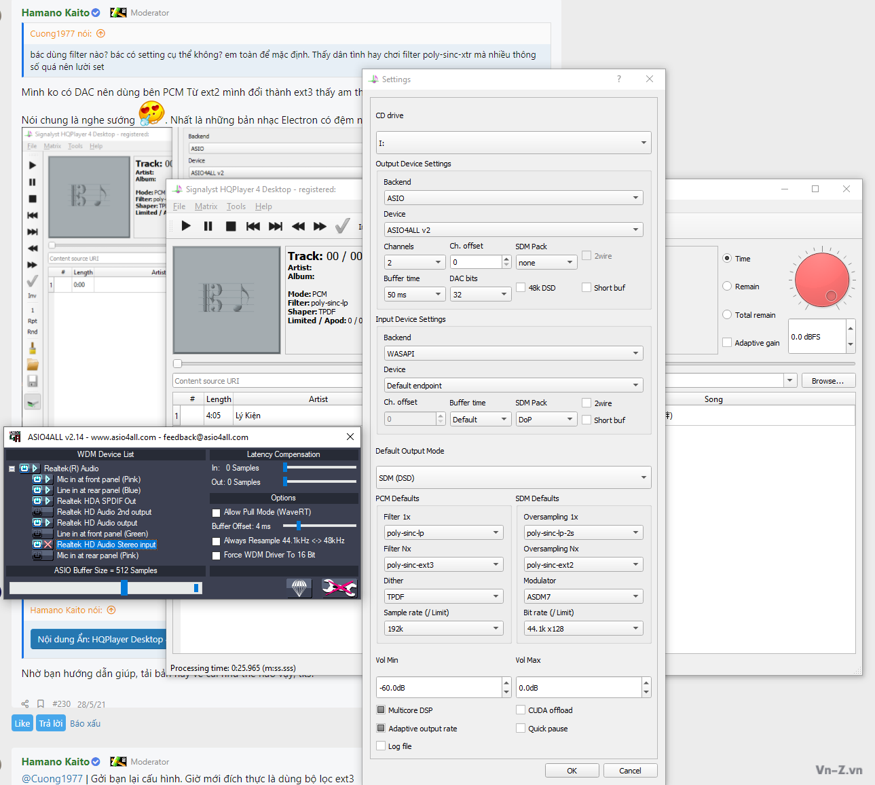
Task: Click Pause in HQPlayer front window toolbar
Action: (208, 226)
